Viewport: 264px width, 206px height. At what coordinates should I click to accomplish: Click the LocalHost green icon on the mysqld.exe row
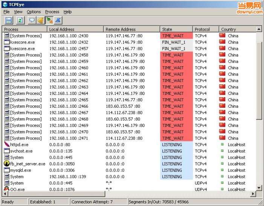[222, 170]
